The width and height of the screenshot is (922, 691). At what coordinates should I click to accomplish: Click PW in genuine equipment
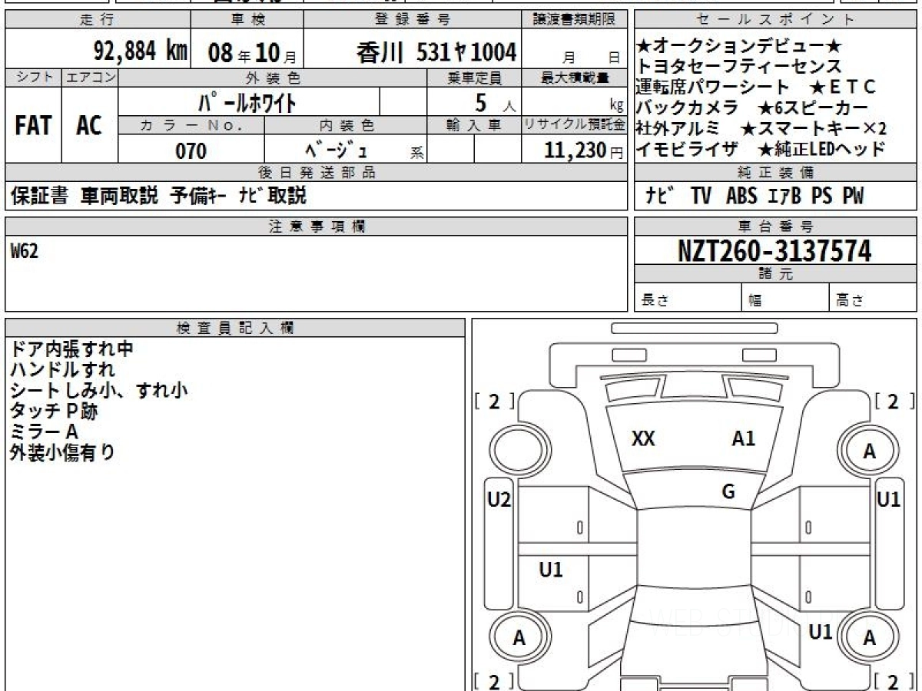(x=853, y=196)
